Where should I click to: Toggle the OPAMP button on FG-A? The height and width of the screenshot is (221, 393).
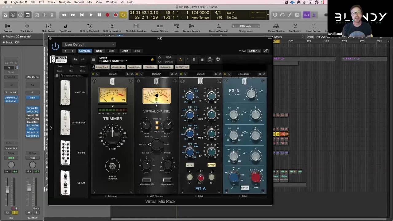pos(211,165)
